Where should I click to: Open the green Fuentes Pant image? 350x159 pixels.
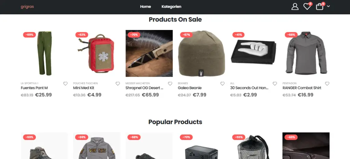pos(44,53)
